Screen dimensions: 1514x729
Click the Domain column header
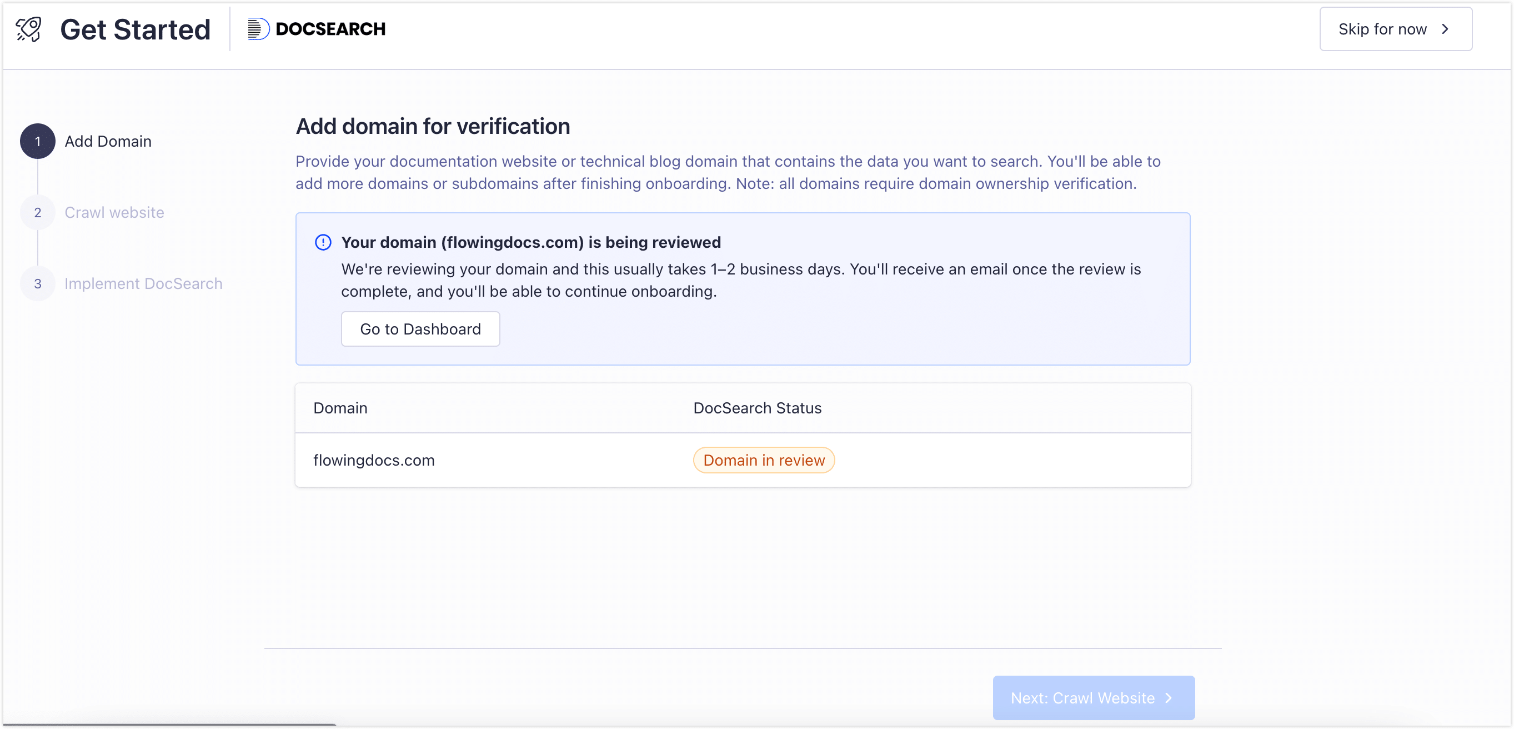pos(340,408)
